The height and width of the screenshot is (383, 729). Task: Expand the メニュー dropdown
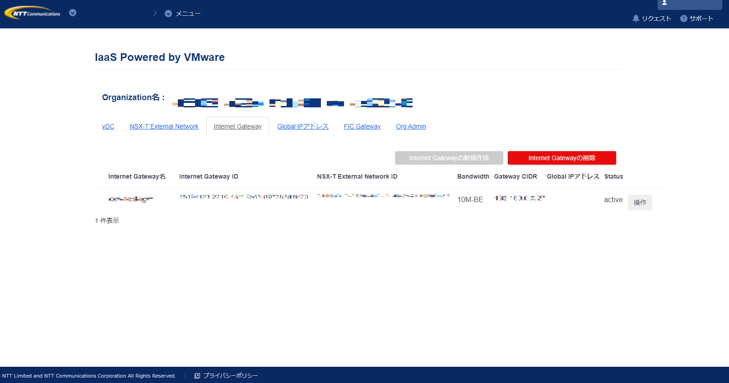(168, 14)
